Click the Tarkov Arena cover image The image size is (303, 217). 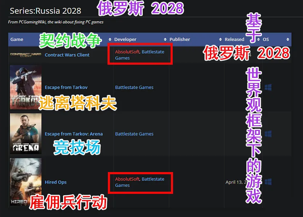click(26, 134)
